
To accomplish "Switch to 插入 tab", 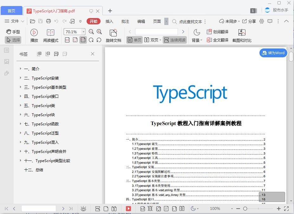I will [x=109, y=21].
